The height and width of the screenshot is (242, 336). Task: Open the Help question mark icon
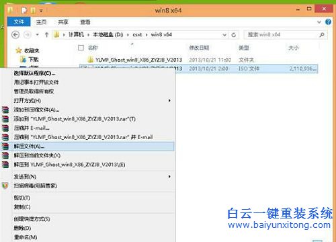pyautogui.click(x=328, y=22)
